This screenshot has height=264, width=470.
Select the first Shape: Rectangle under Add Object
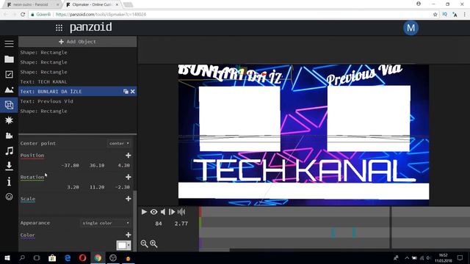[77, 52]
